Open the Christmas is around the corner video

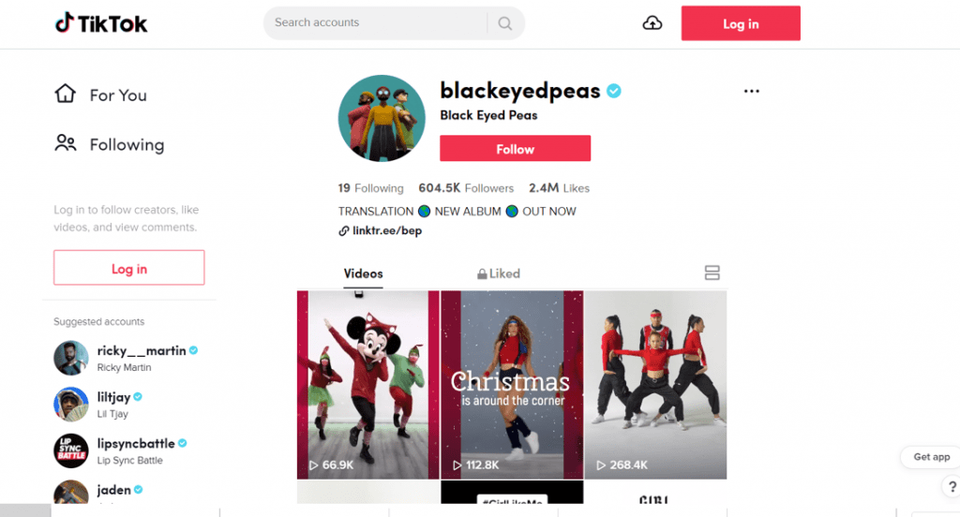[x=512, y=385]
